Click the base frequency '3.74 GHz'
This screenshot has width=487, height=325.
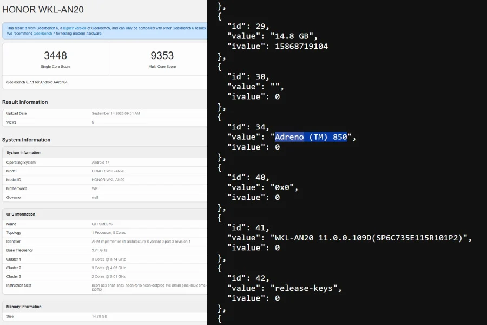click(100, 250)
